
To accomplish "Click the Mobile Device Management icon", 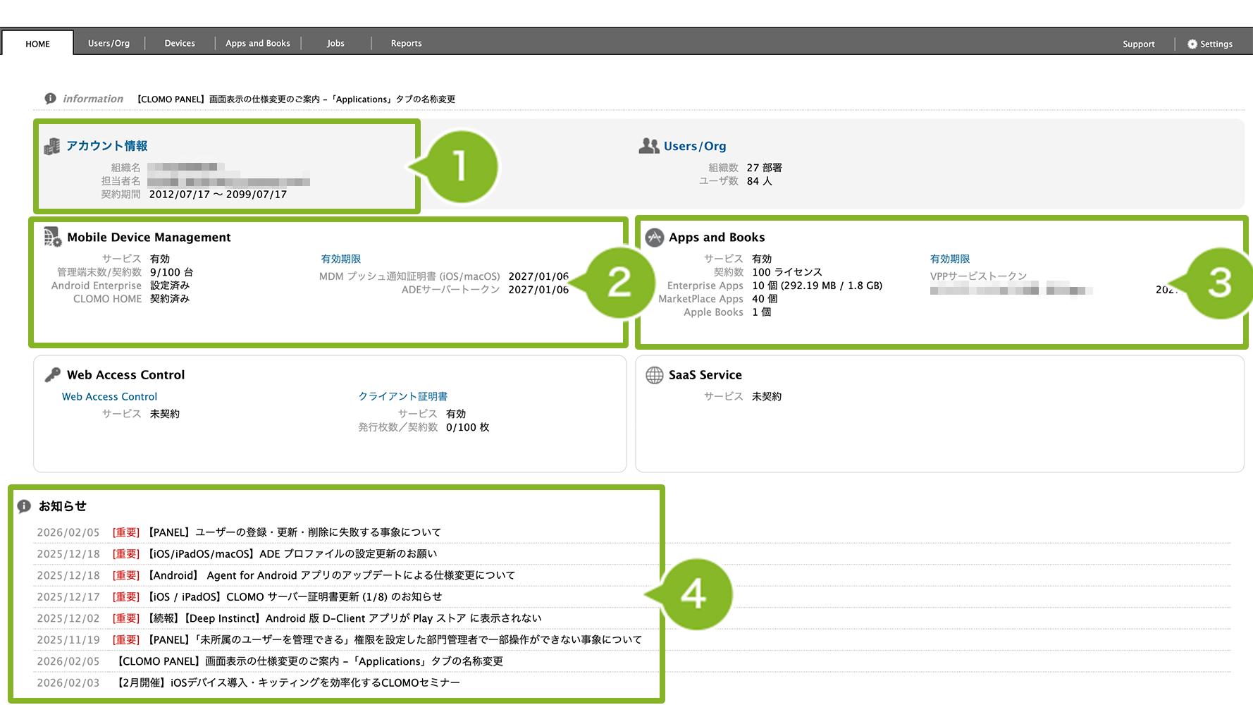I will (53, 237).
